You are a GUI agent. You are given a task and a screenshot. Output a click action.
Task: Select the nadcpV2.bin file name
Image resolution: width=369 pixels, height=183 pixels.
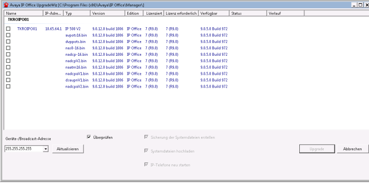(x=76, y=61)
